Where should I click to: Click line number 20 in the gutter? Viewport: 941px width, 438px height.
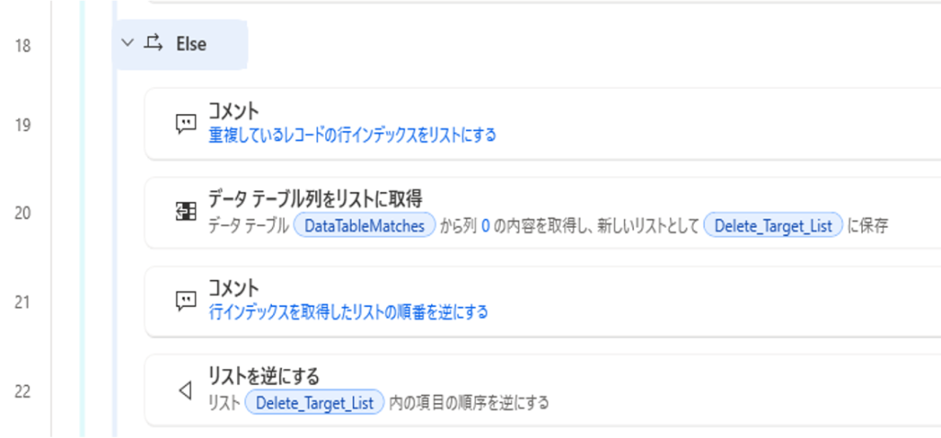coord(23,213)
